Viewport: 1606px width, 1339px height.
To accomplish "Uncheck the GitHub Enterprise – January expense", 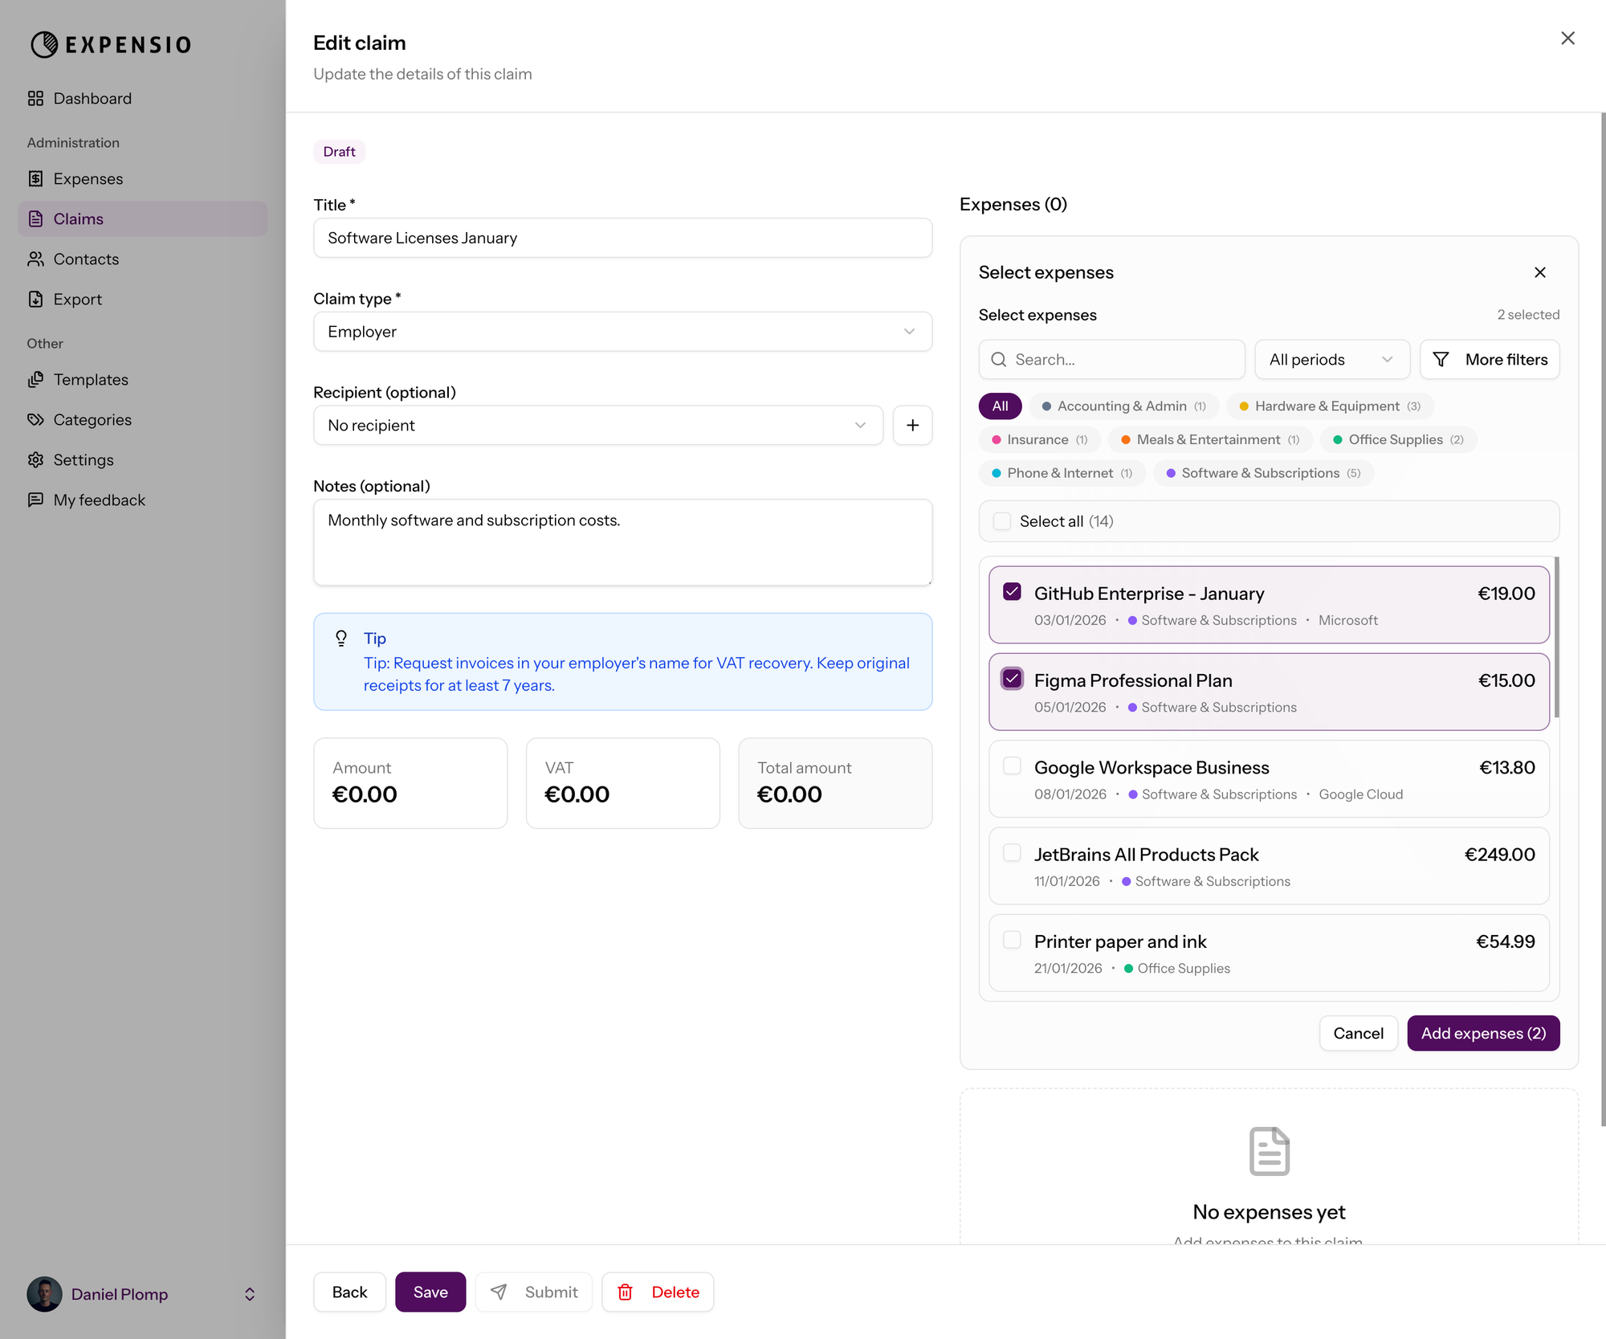I will click(1012, 592).
